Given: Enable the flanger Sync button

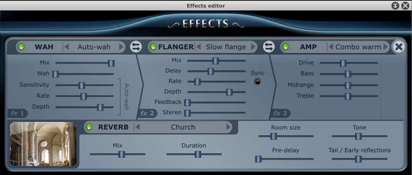Looking at the screenshot, I should click(257, 82).
